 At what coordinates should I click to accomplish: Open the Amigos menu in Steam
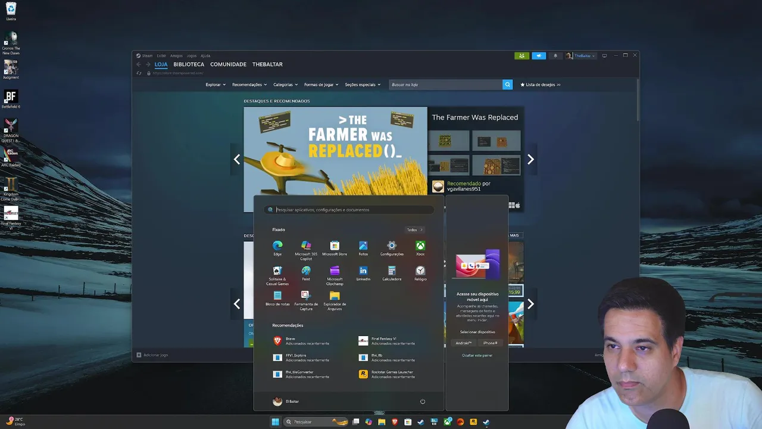pyautogui.click(x=176, y=55)
